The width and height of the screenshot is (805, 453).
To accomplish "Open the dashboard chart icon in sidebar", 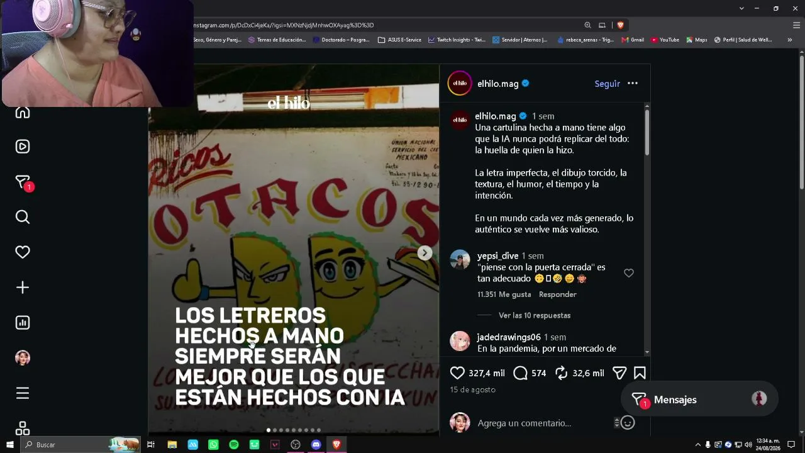I will 23,323.
